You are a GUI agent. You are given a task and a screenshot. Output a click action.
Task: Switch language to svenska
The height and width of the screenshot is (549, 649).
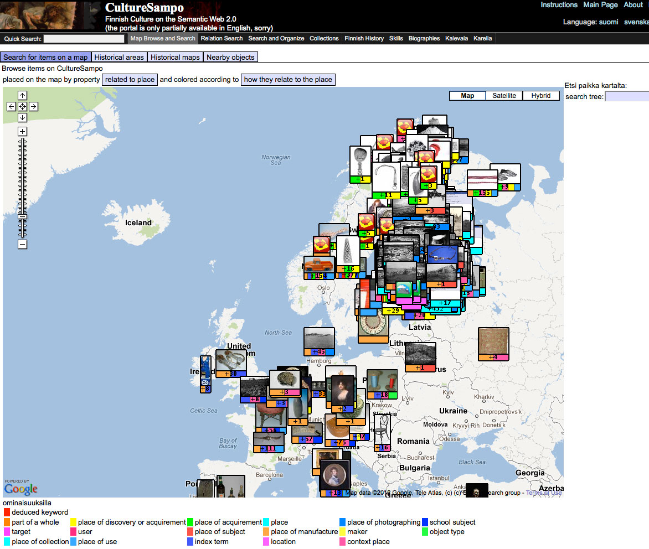(x=637, y=22)
